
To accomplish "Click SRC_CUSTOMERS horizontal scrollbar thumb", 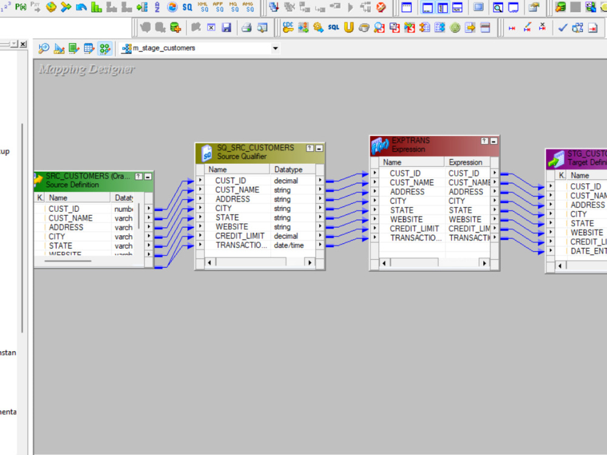I will [x=68, y=261].
